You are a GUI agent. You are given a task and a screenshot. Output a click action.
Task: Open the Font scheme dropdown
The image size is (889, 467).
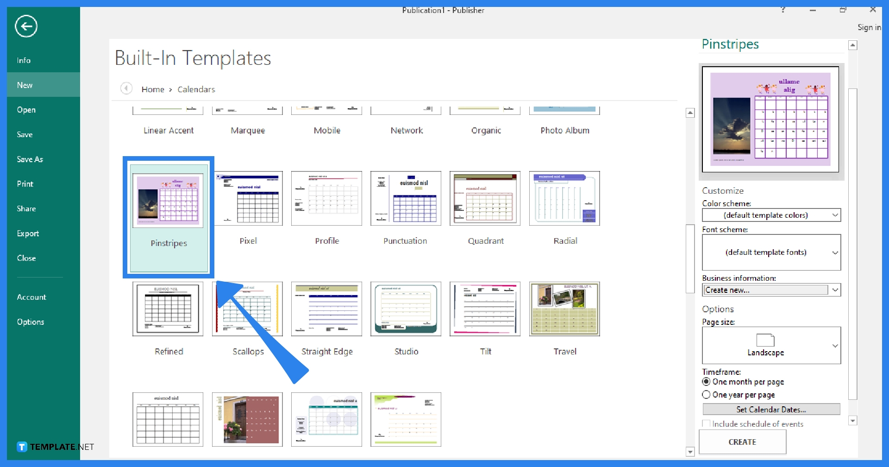click(835, 252)
